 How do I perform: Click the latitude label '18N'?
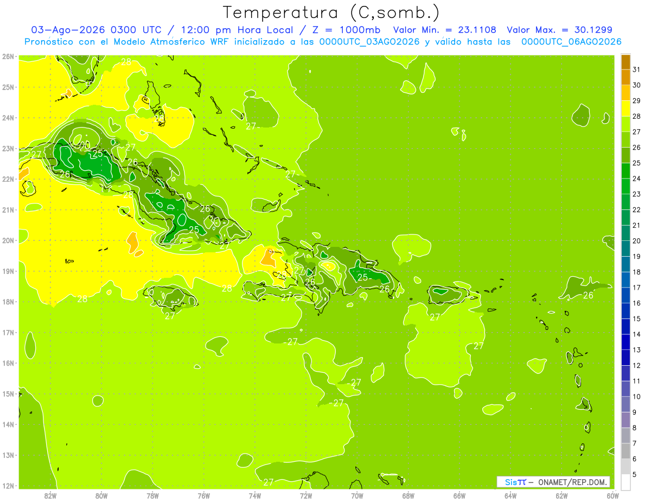(8, 302)
